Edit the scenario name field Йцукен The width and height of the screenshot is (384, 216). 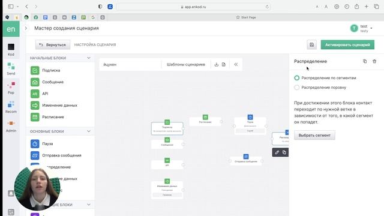130,64
